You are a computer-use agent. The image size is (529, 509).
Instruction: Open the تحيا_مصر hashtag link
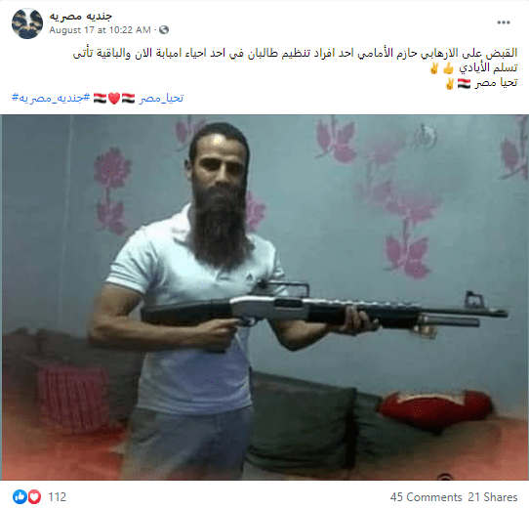point(162,98)
